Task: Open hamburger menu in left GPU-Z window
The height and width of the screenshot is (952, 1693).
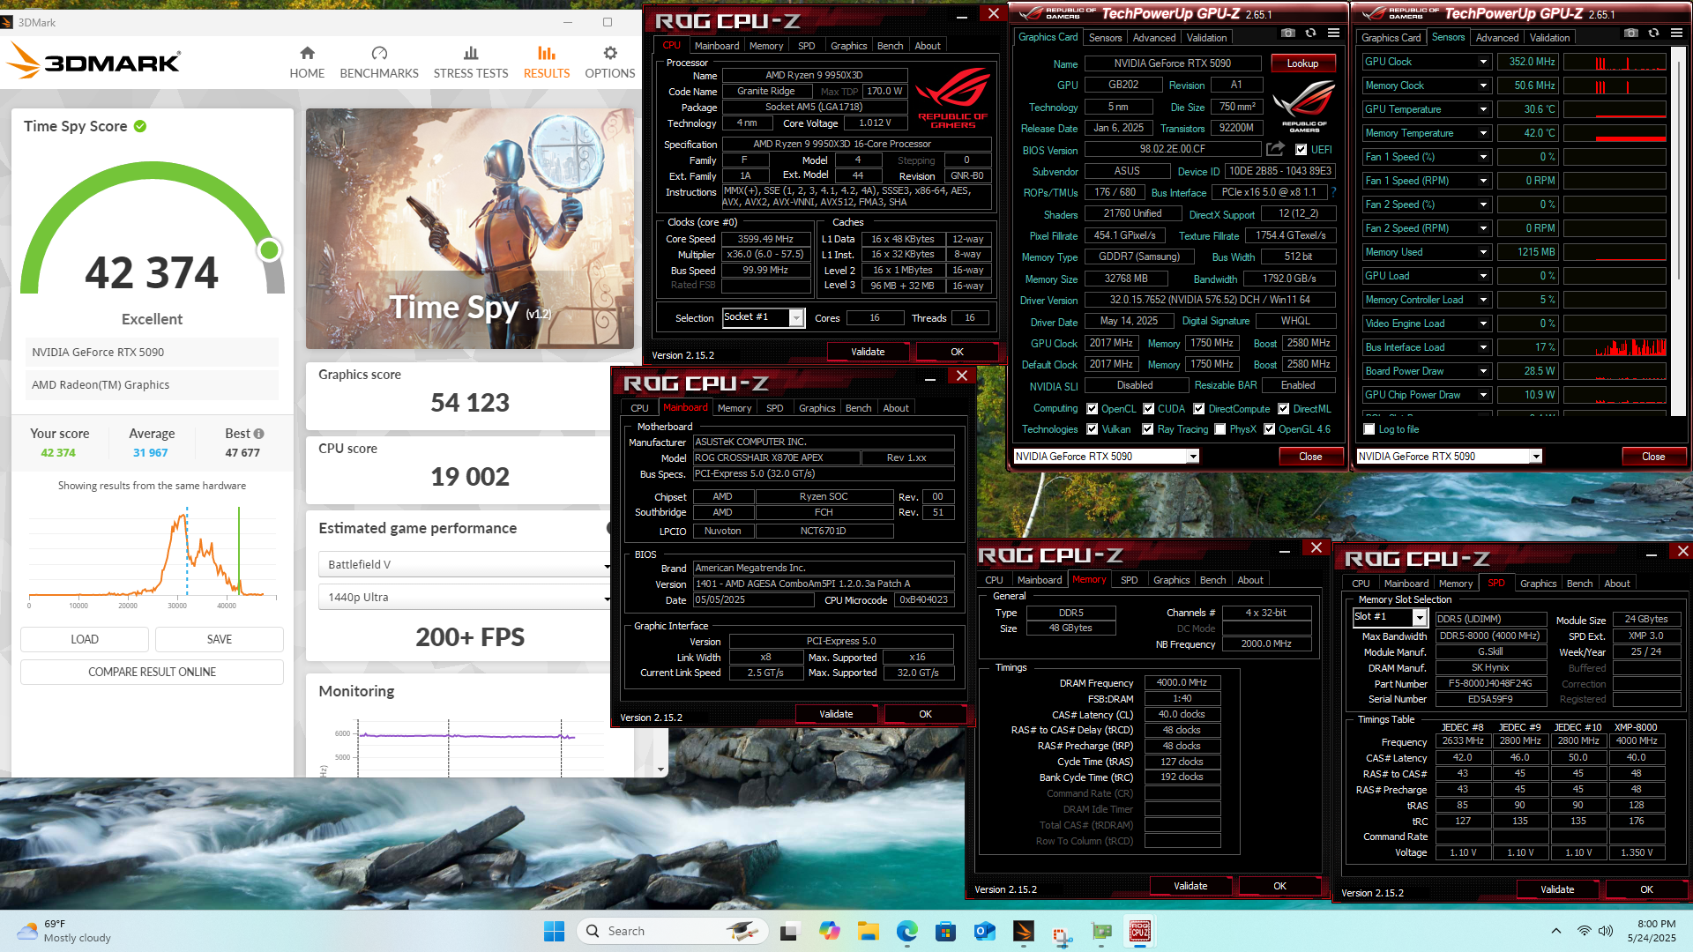Action: [1334, 33]
